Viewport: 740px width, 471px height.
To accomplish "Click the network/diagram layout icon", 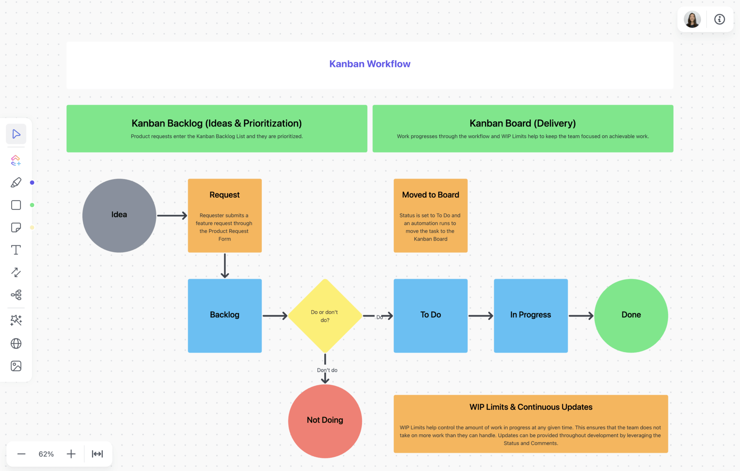I will point(16,295).
